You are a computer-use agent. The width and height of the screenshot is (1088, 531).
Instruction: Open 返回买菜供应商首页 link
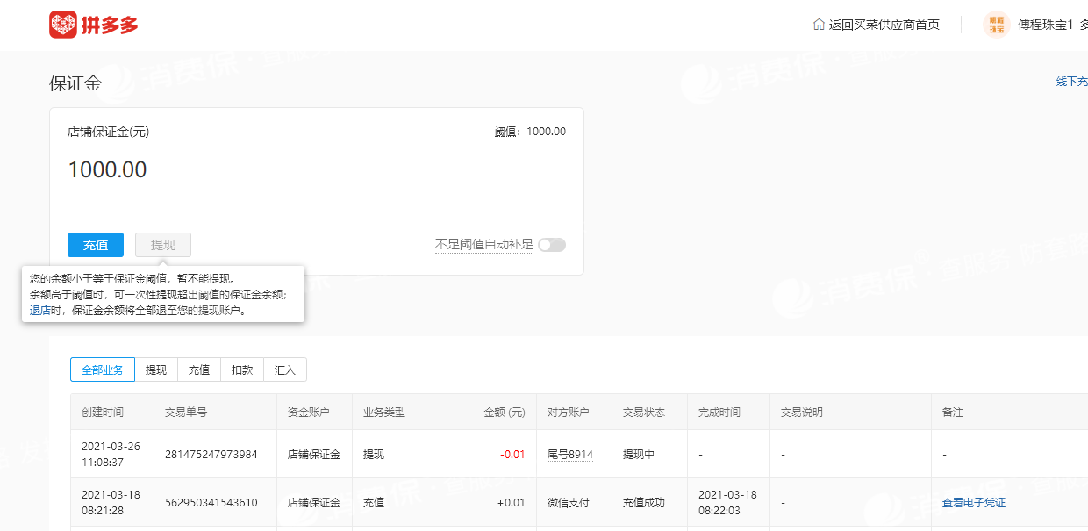click(x=884, y=25)
